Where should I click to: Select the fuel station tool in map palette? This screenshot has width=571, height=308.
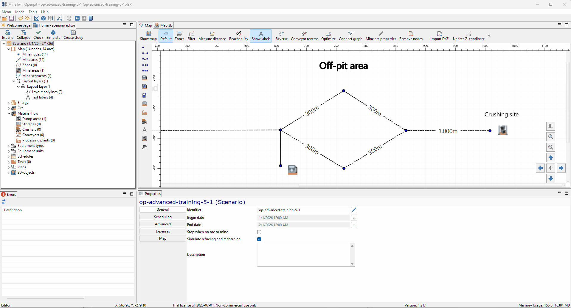(145, 78)
